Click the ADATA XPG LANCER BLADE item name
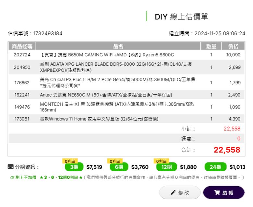 tap(116, 67)
